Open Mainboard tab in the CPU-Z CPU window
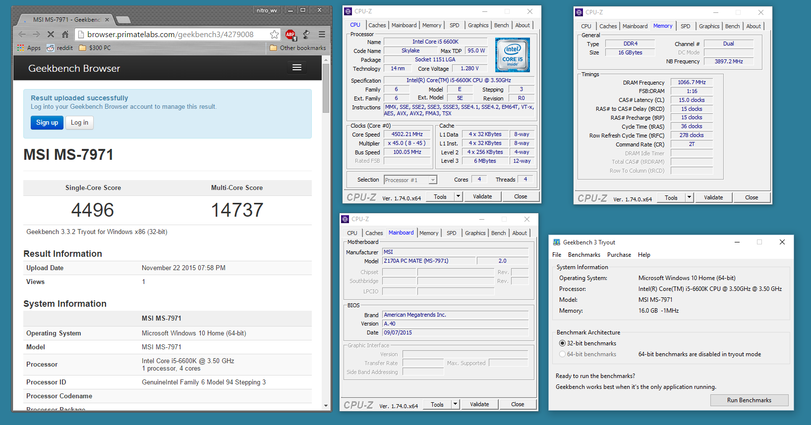811x425 pixels. (404, 25)
